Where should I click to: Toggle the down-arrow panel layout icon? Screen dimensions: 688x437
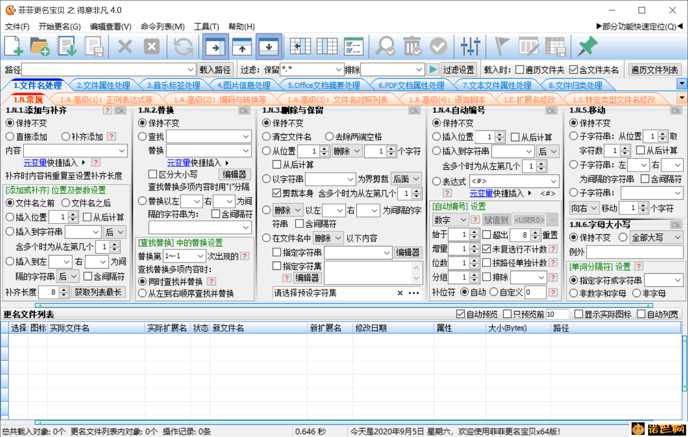(x=269, y=46)
